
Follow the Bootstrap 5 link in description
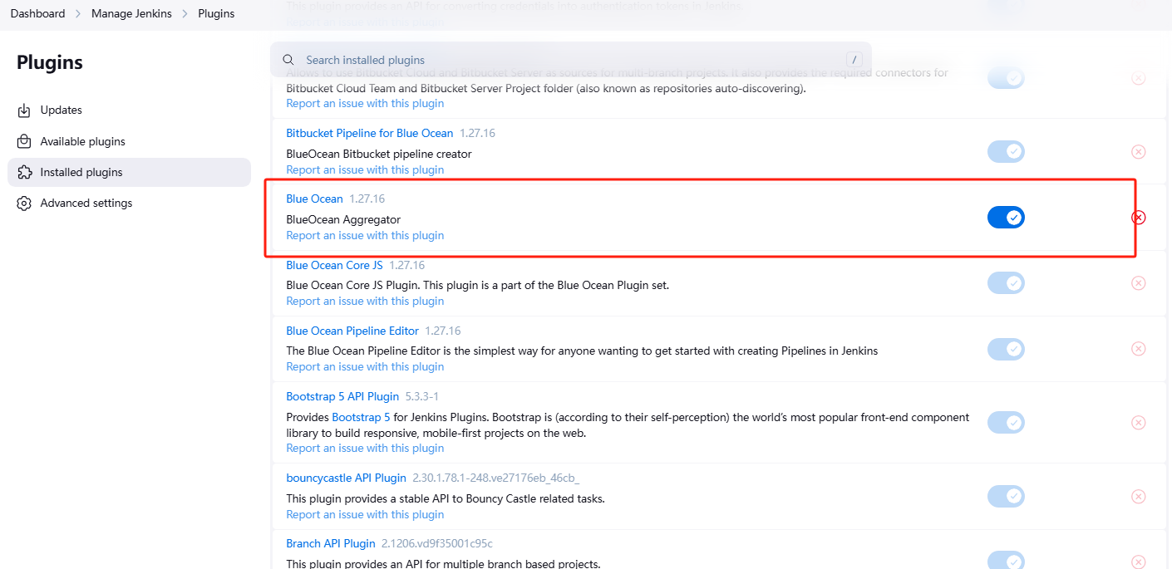click(x=361, y=417)
